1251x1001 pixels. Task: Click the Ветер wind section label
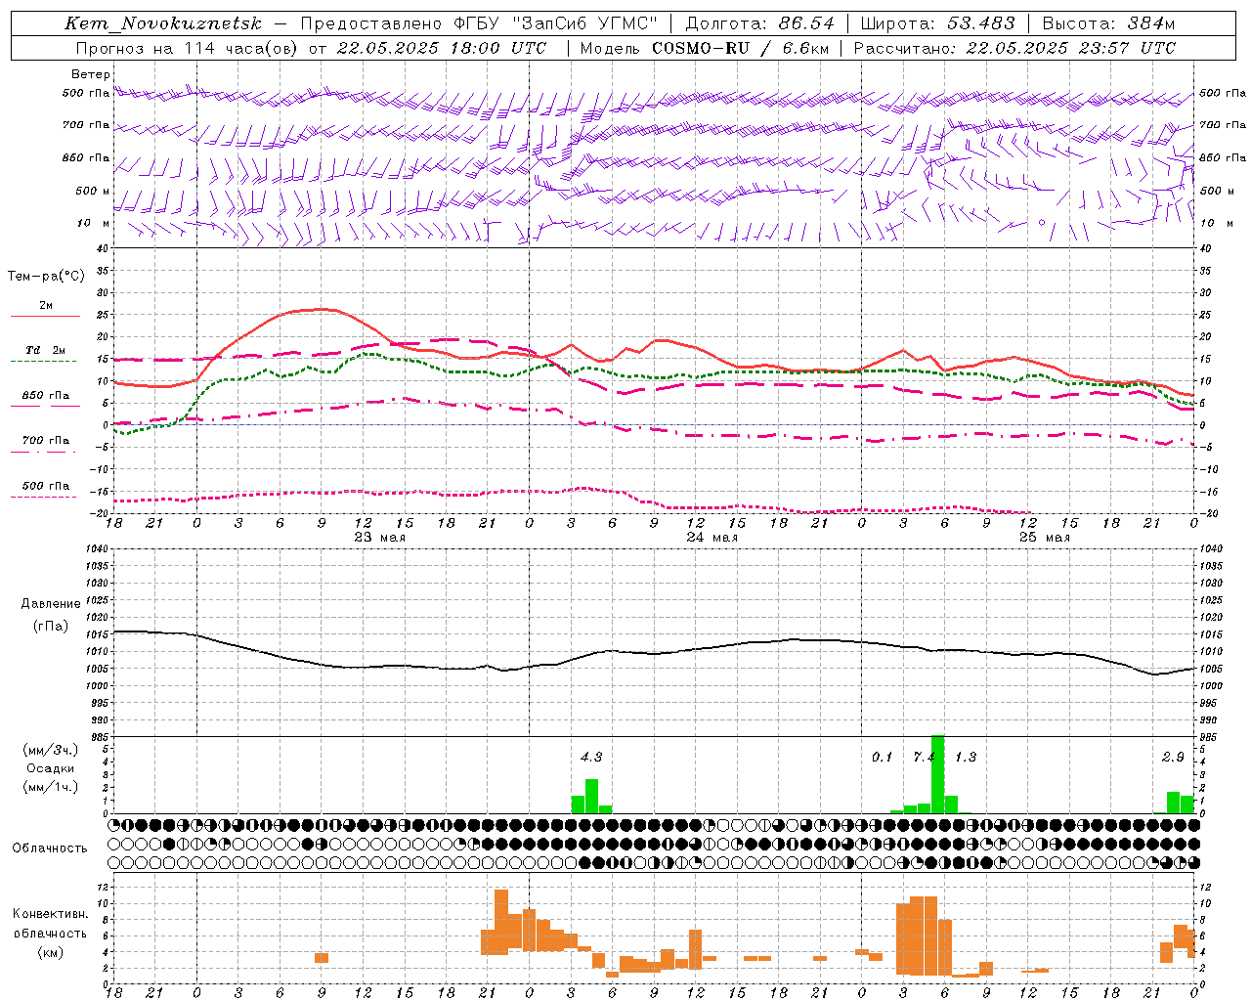91,74
